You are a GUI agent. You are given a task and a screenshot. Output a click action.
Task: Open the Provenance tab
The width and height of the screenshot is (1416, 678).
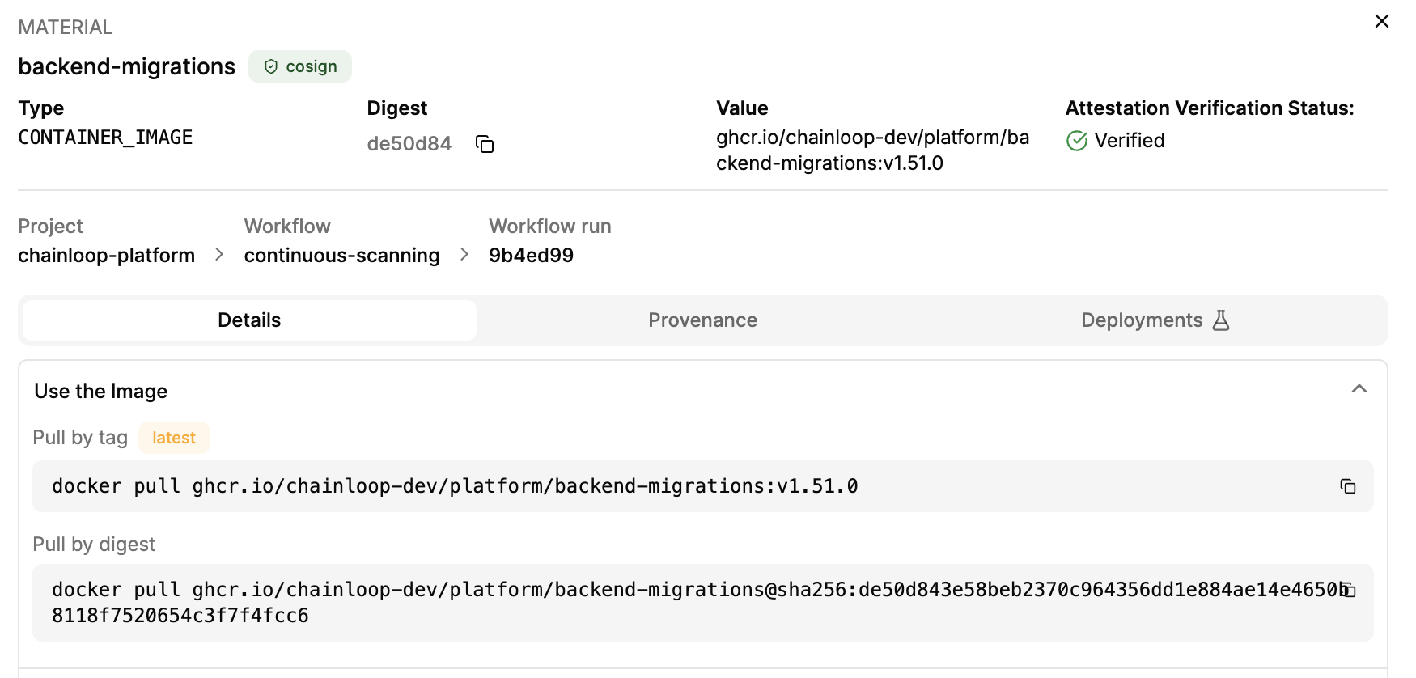[x=702, y=320]
